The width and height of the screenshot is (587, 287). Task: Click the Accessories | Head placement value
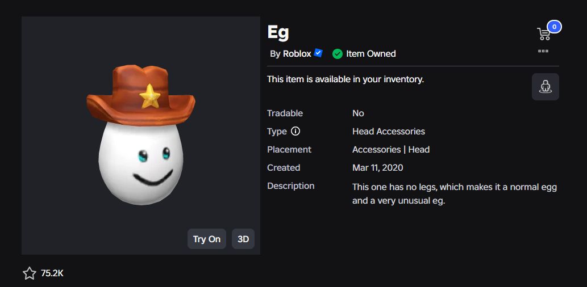point(391,150)
